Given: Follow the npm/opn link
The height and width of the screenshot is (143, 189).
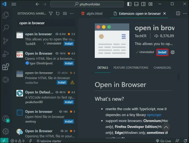Looking at the screenshot, I should pyautogui.click(x=154, y=115).
